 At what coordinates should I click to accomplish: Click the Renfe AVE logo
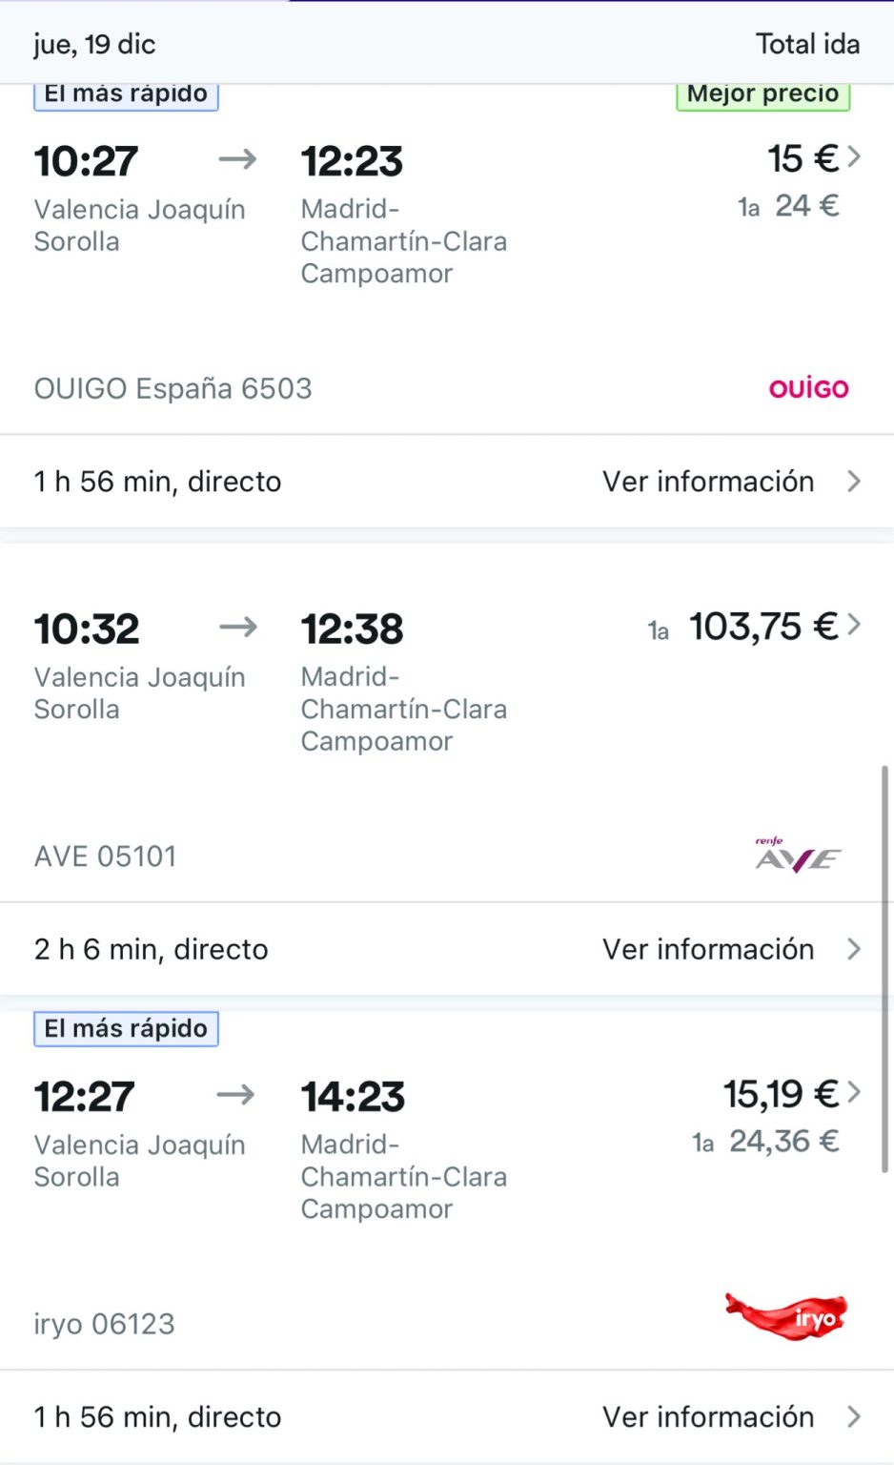click(x=797, y=856)
